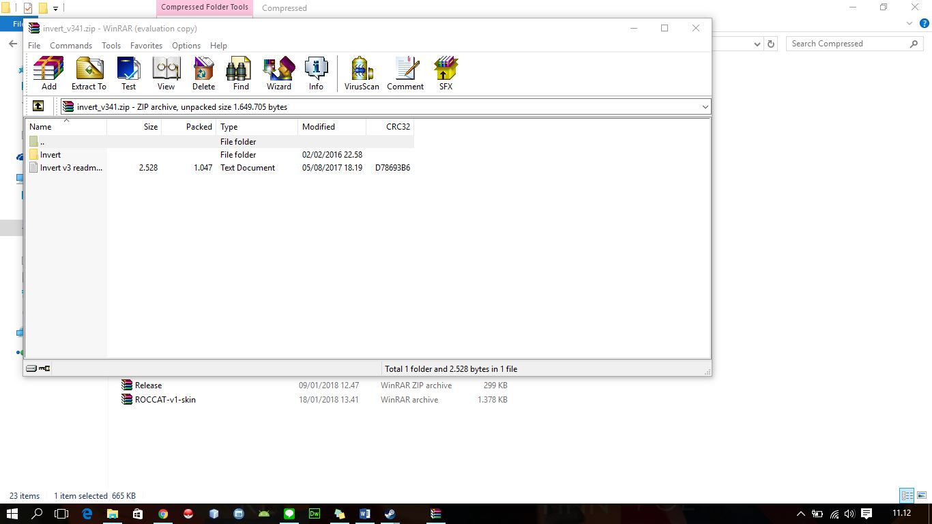This screenshot has height=524, width=932.
Task: Click the Delete toolbar icon
Action: (203, 73)
